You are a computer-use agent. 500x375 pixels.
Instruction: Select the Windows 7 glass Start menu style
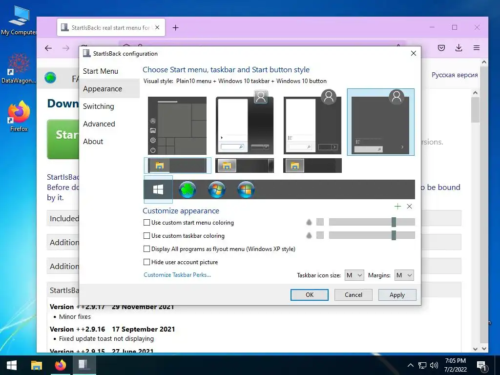(245, 123)
